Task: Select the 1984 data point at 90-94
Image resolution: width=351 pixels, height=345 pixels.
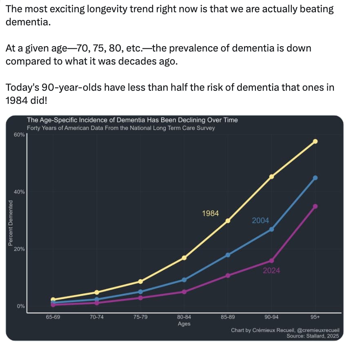Action: pos(271,177)
